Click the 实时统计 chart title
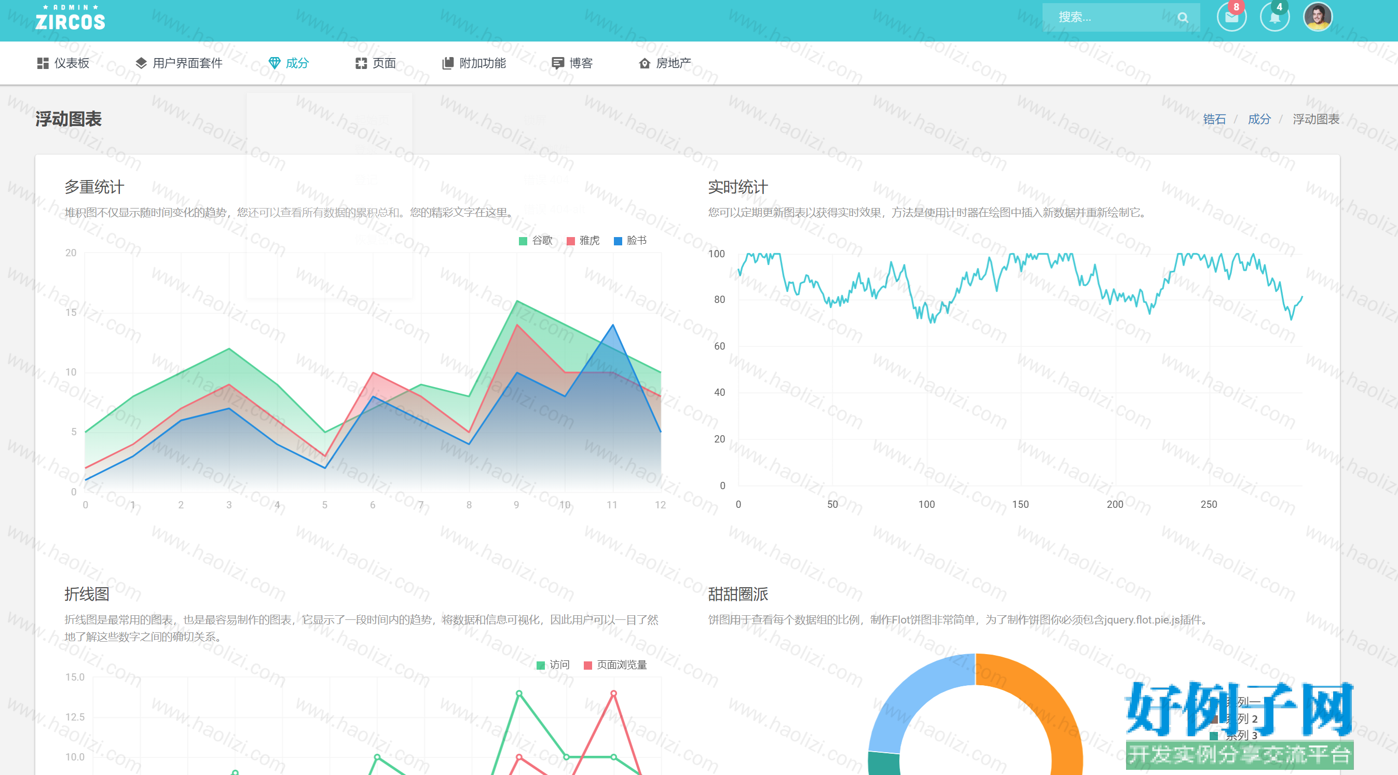Screen dimensions: 1398x775 pyautogui.click(x=738, y=187)
